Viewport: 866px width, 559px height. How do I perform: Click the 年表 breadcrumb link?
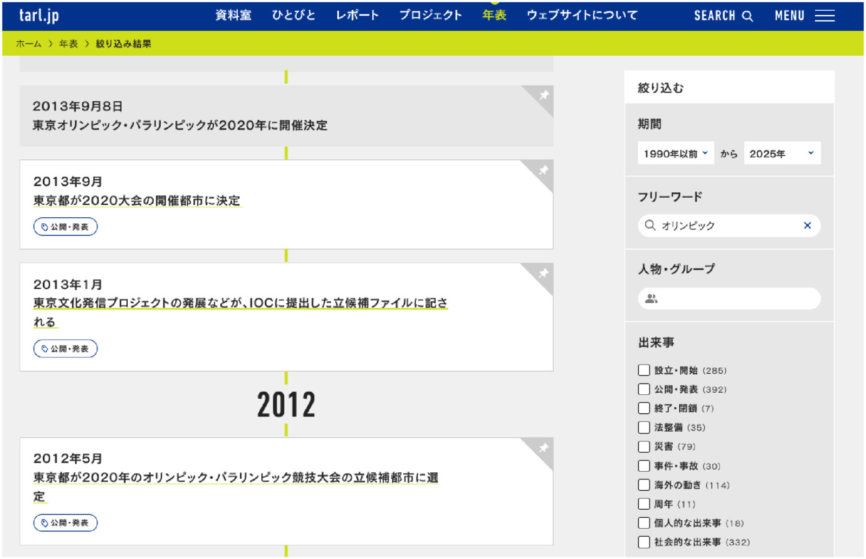68,44
